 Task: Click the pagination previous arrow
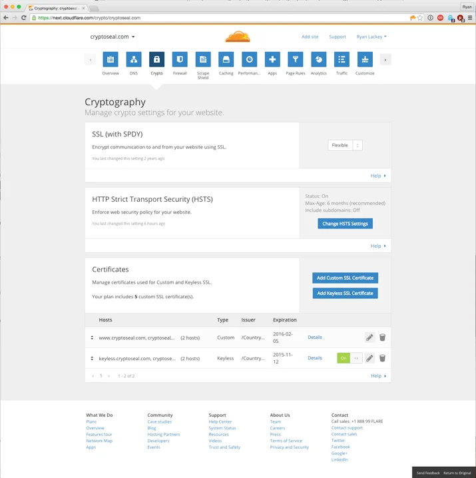click(93, 376)
